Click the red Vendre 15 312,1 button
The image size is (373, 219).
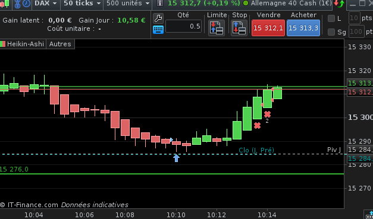pos(268,28)
